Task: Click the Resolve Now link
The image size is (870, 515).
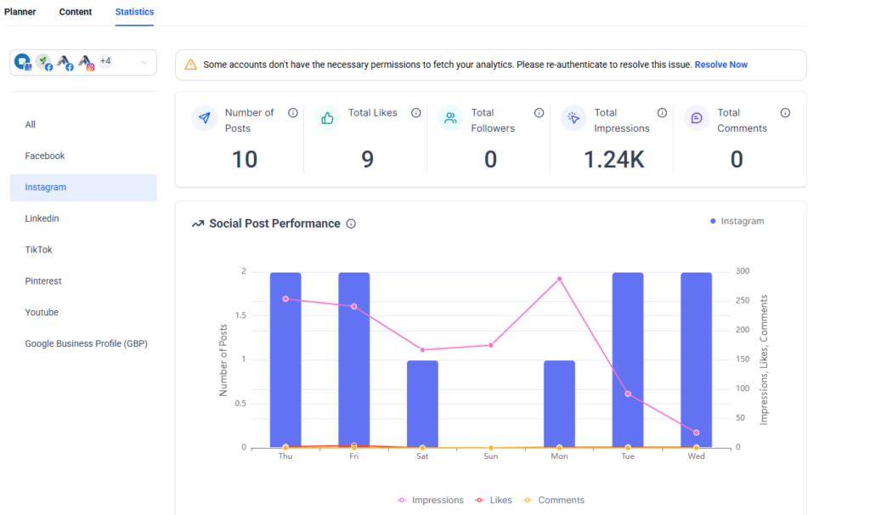Action: coord(720,65)
